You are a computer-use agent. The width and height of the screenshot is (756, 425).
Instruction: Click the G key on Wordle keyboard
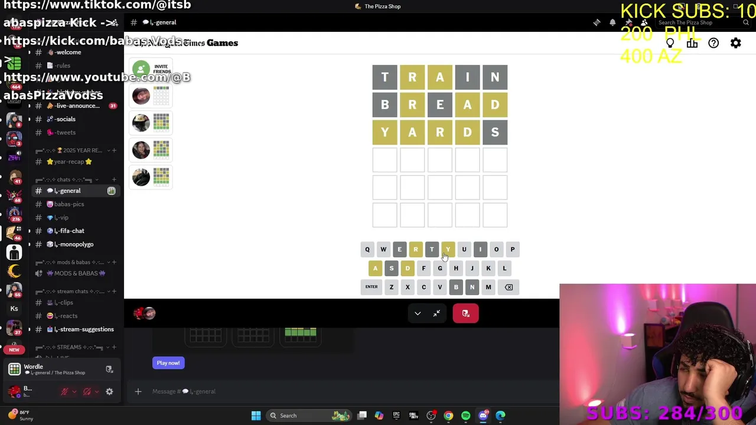[440, 268]
